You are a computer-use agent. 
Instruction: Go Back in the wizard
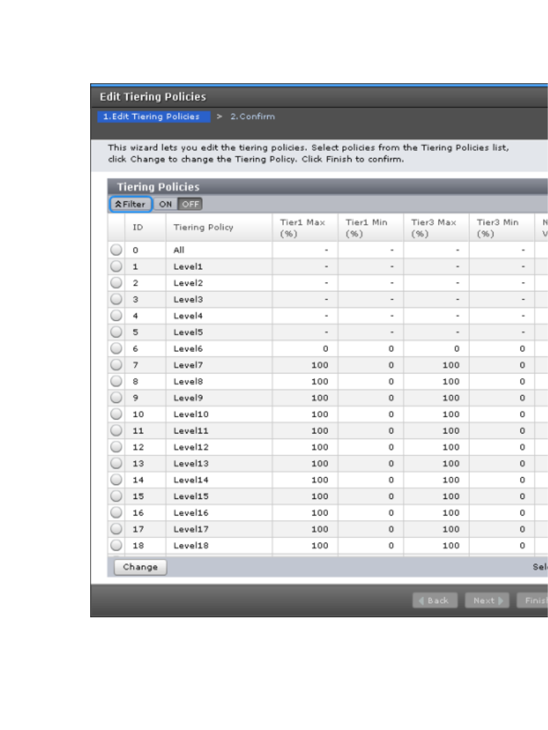[x=435, y=600]
